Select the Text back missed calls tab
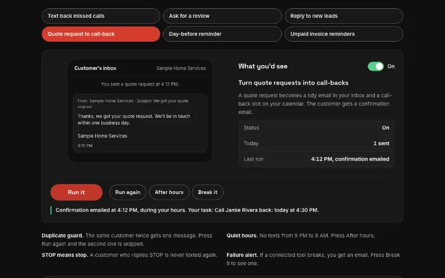This screenshot has width=445, height=278. point(101,16)
